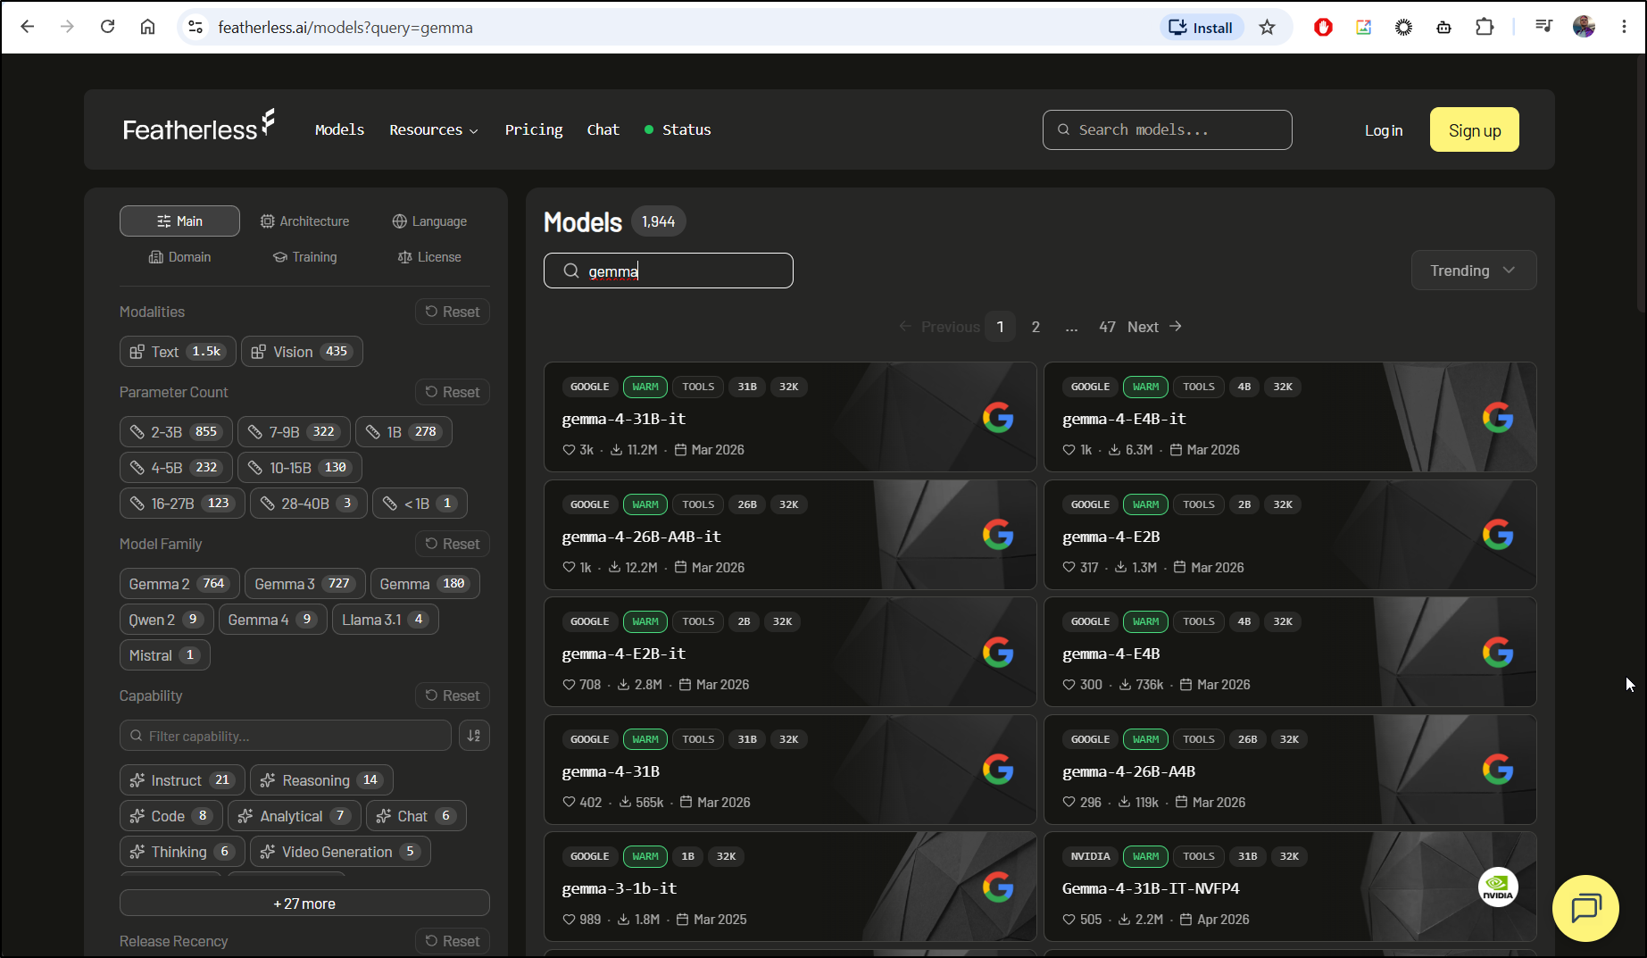Image resolution: width=1647 pixels, height=958 pixels.
Task: Reset the Parameter Count filter
Action: 453,392
